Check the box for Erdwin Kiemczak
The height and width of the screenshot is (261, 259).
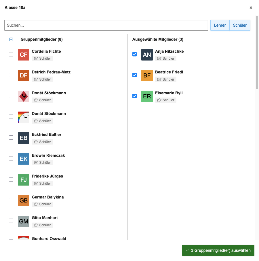(x=11, y=158)
